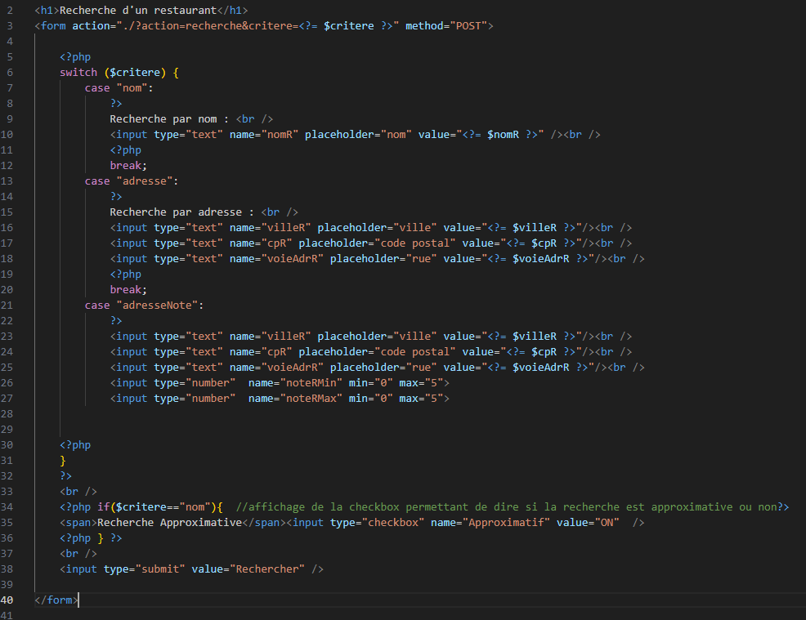Click the if($critere=="nom") condition

click(x=157, y=507)
